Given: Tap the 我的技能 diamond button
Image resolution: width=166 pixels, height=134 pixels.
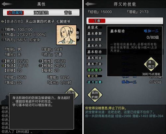Looking at the screenshot, I should pyautogui.click(x=95, y=95).
